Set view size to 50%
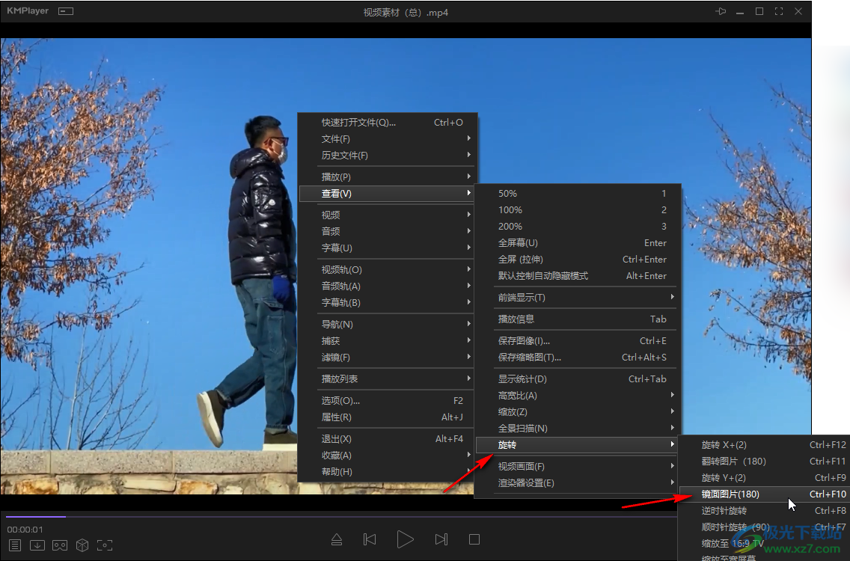 pyautogui.click(x=577, y=194)
